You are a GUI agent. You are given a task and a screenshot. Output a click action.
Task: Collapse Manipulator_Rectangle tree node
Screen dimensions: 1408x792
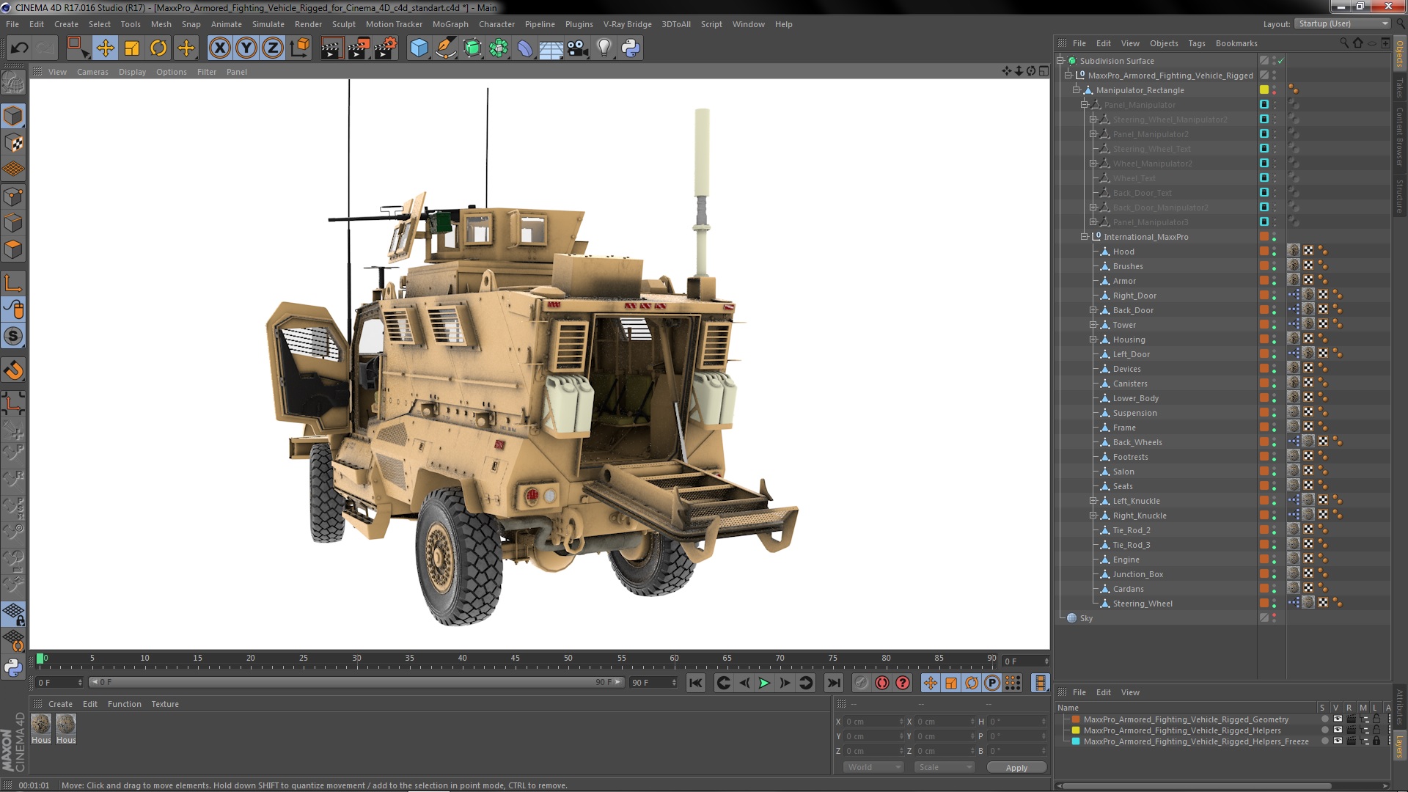point(1077,90)
